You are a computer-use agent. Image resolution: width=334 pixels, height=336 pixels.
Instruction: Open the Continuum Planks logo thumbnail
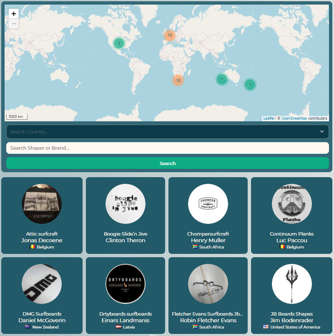tap(292, 204)
